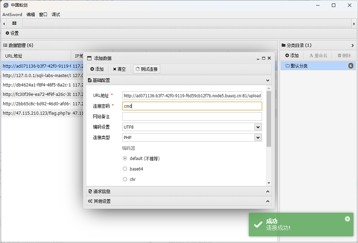The height and width of the screenshot is (243, 358).
Task: Collapse 分类目录 panel with chevron arrow
Action: tap(353, 45)
